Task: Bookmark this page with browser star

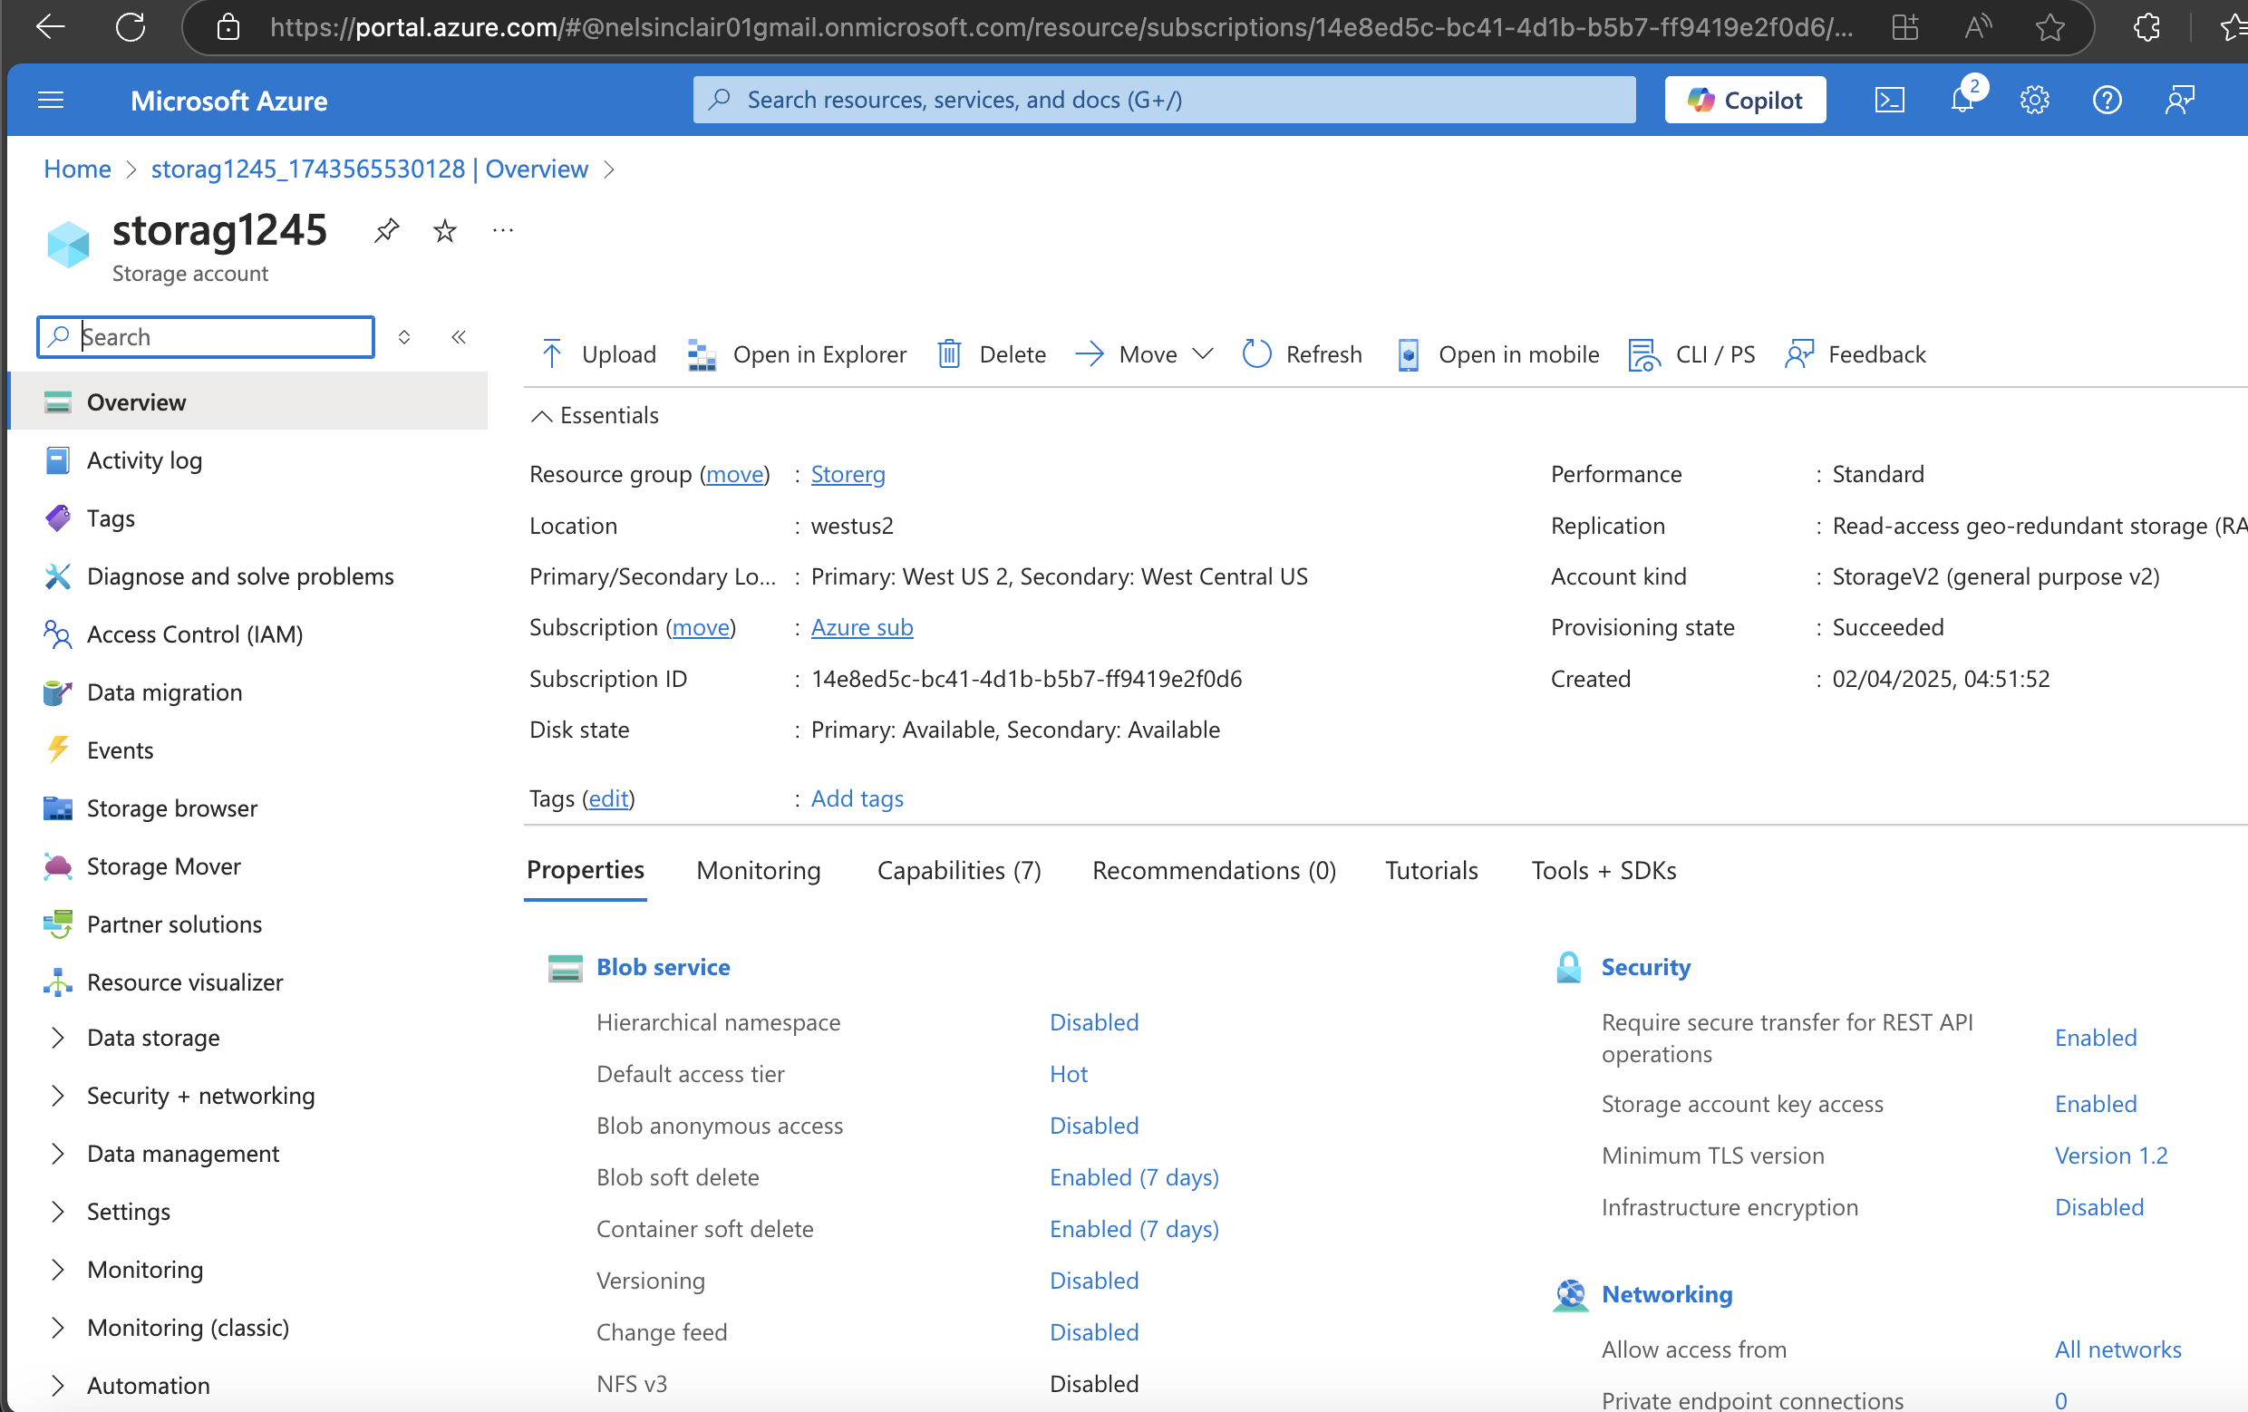Action: tap(2050, 27)
